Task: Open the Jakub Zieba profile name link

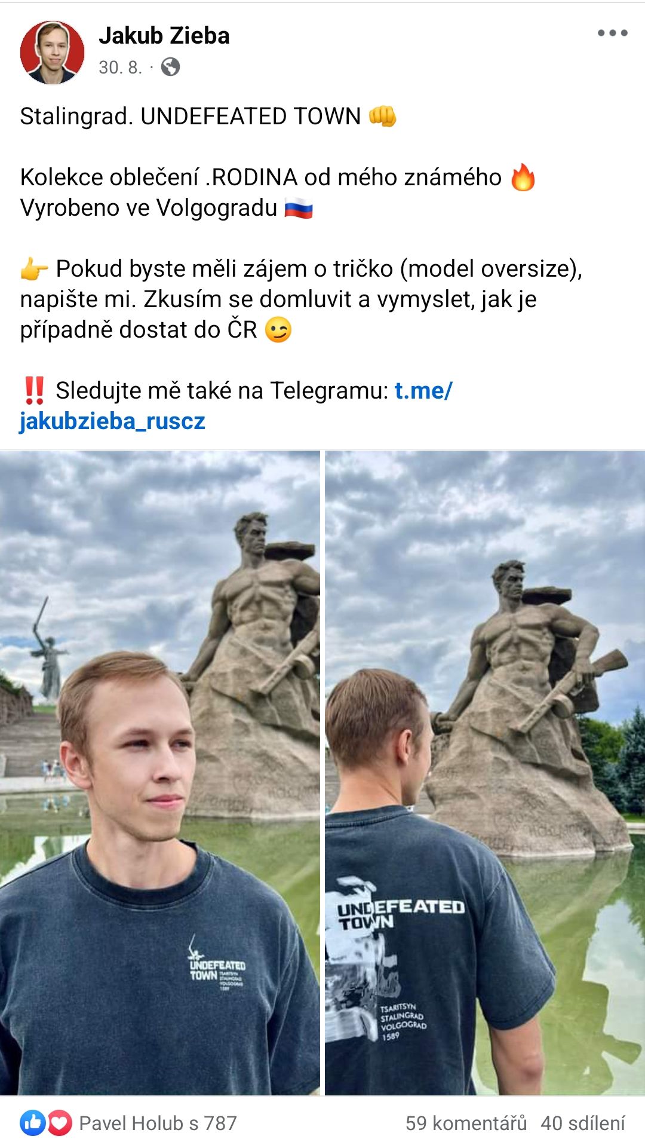Action: (164, 36)
